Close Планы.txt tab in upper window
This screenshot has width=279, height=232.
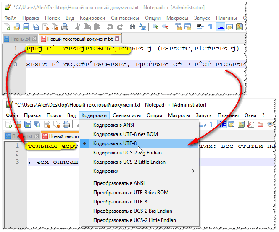35,39
